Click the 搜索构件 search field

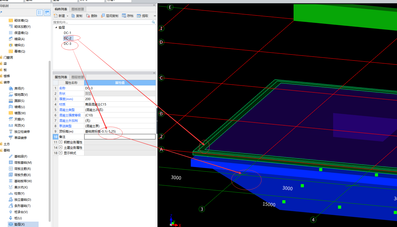point(102,22)
